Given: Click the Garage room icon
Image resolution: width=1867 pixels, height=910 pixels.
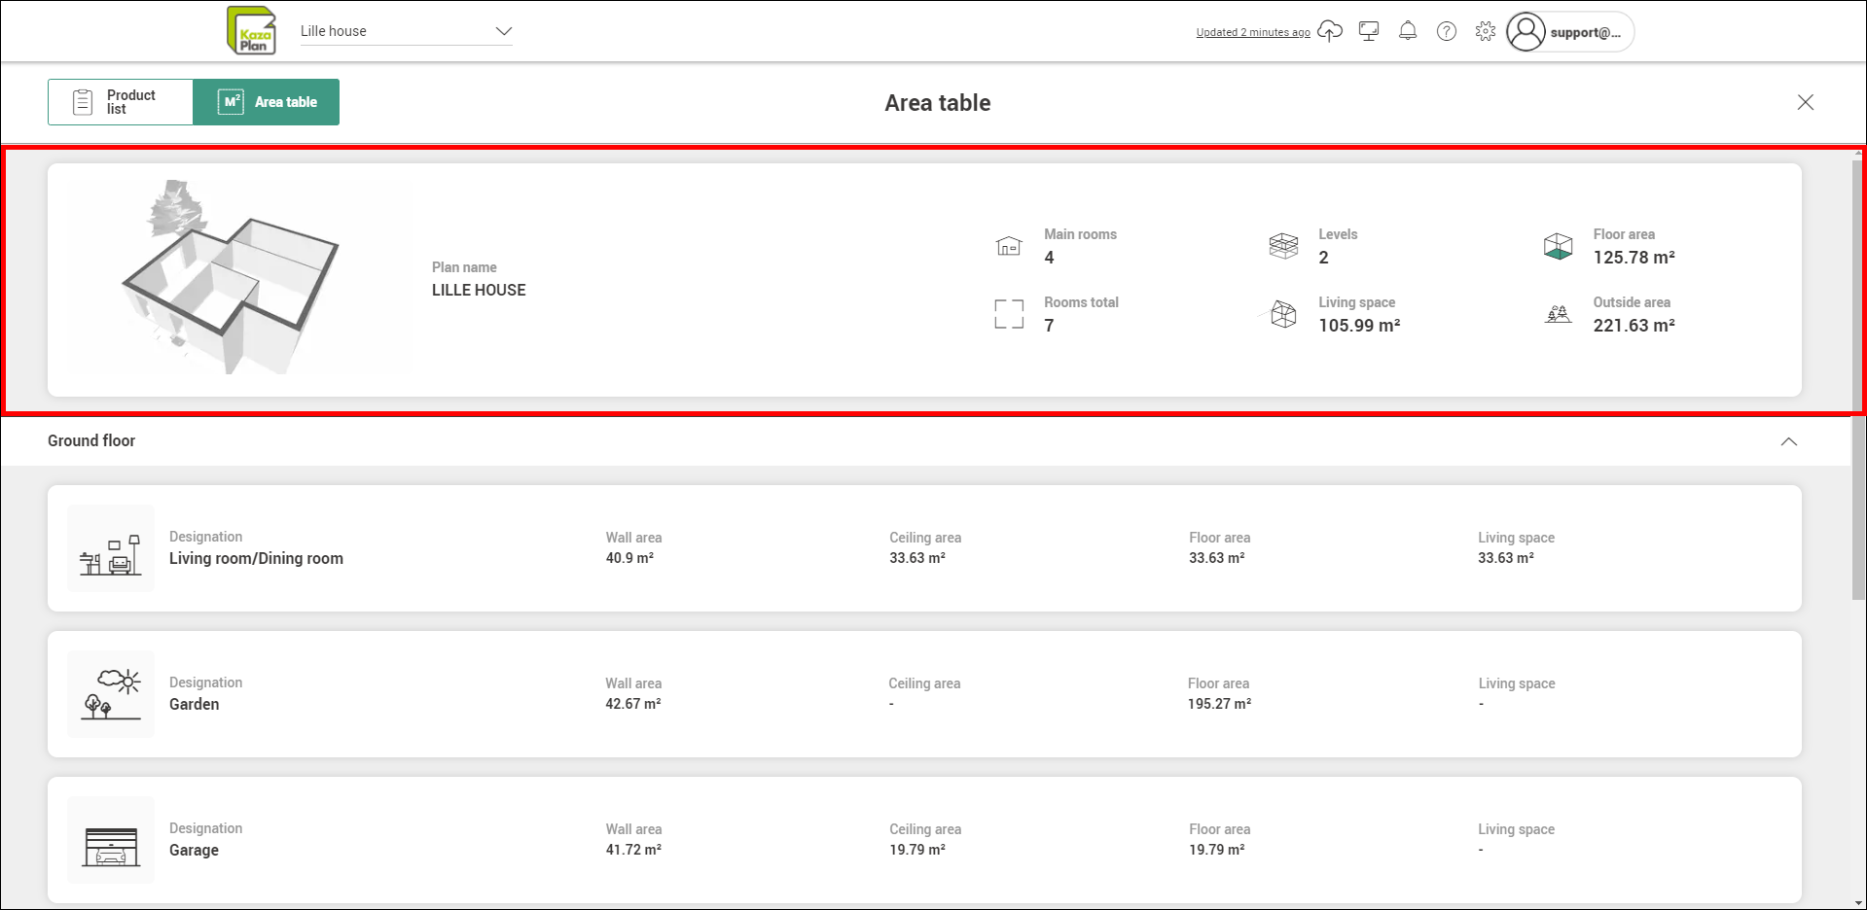Looking at the screenshot, I should tap(111, 841).
